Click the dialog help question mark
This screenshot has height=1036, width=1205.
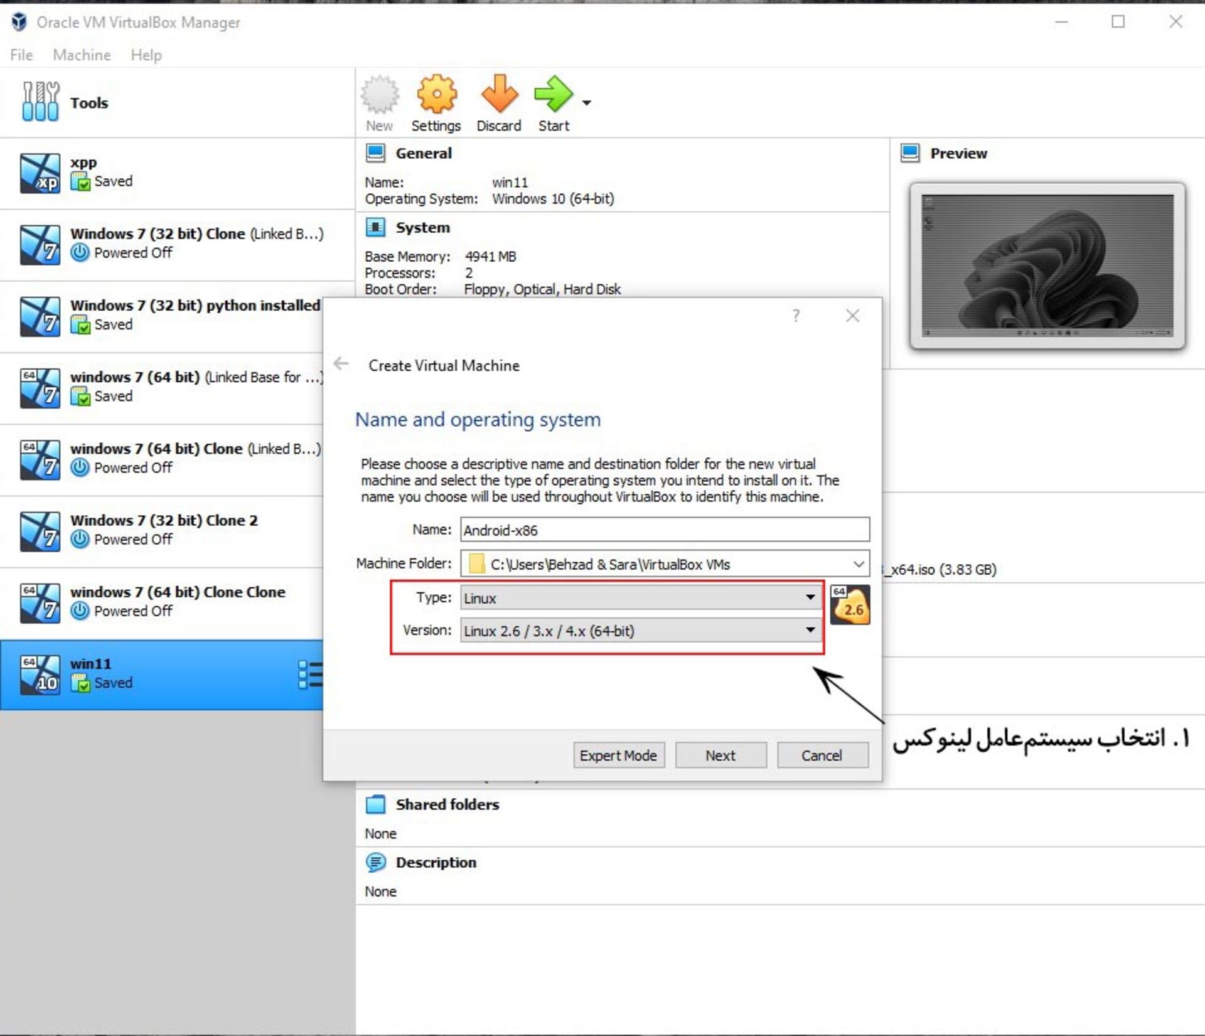[x=796, y=316]
